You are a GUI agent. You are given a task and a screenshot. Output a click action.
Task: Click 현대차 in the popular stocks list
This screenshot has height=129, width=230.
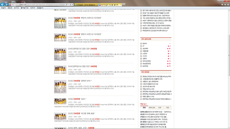click(145, 43)
